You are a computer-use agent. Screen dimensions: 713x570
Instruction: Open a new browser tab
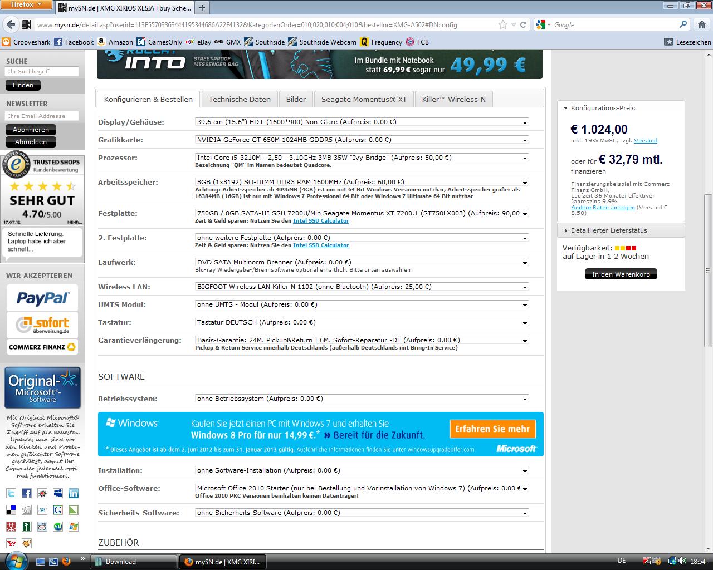[x=202, y=8]
